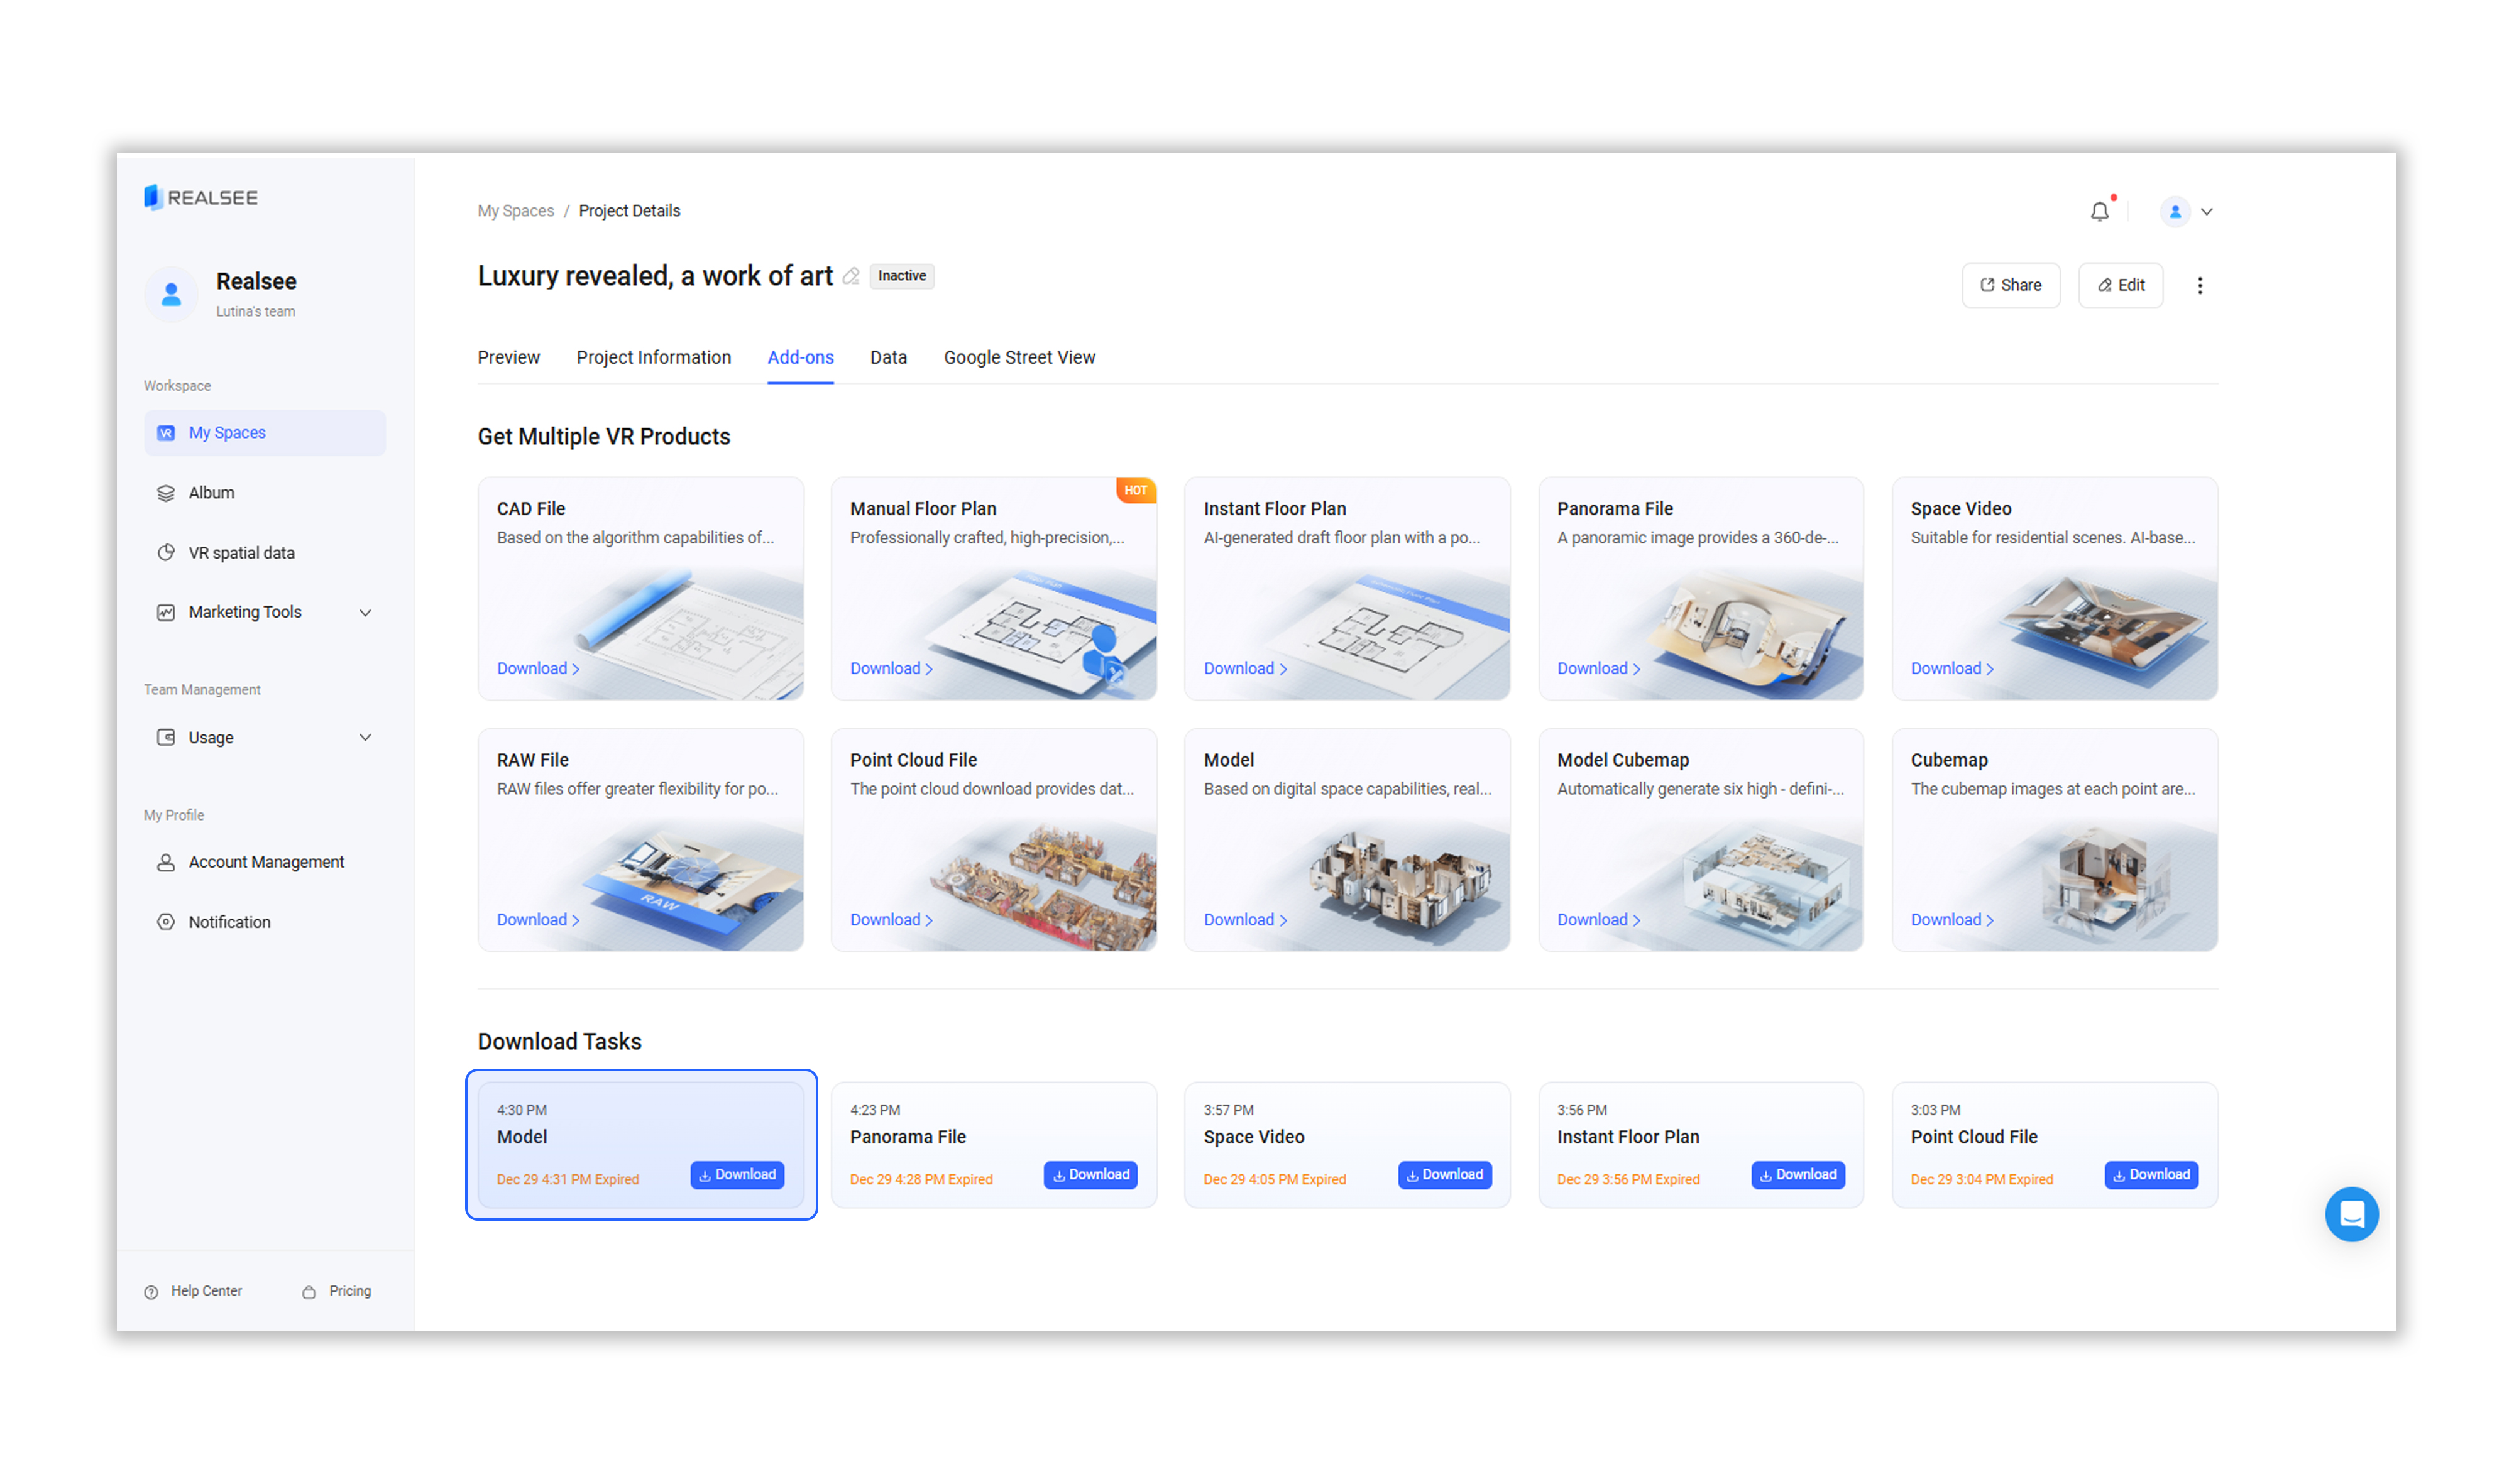Select the Point Cloud File product card

(x=992, y=840)
